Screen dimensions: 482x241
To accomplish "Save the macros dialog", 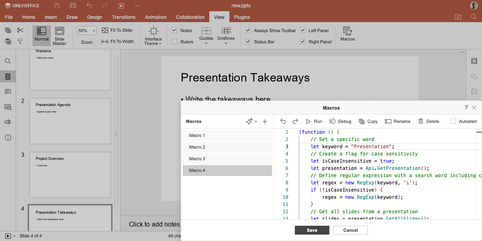I will pyautogui.click(x=312, y=230).
